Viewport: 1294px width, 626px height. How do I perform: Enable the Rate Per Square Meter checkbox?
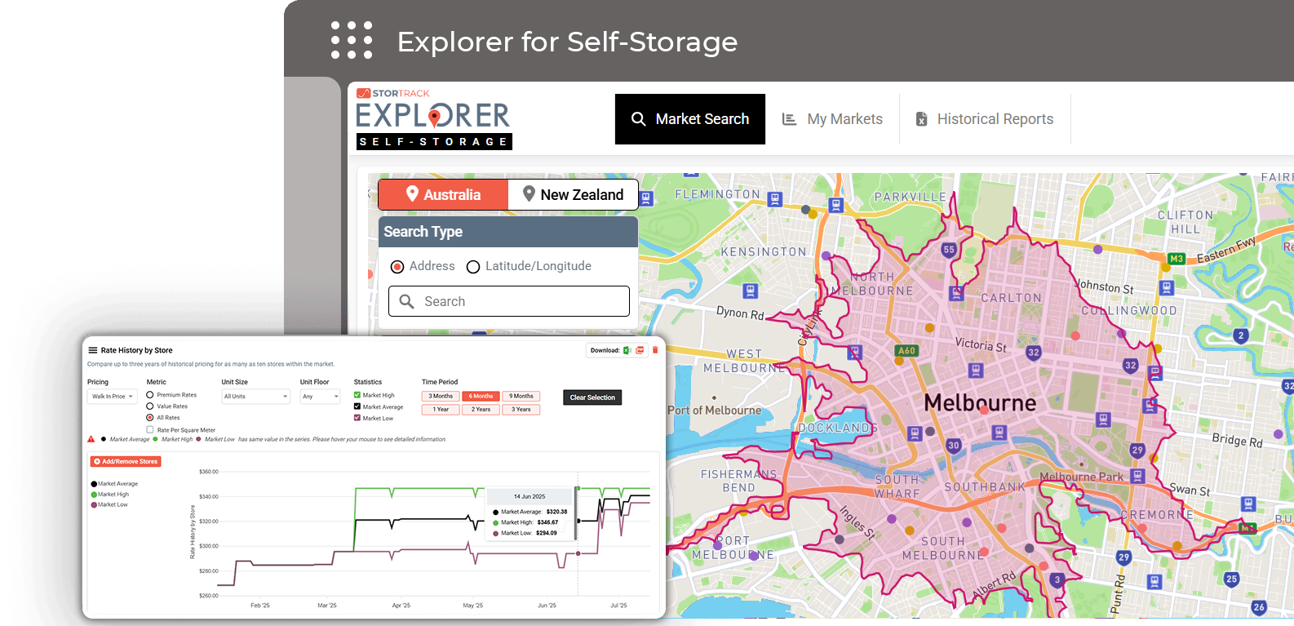click(150, 429)
